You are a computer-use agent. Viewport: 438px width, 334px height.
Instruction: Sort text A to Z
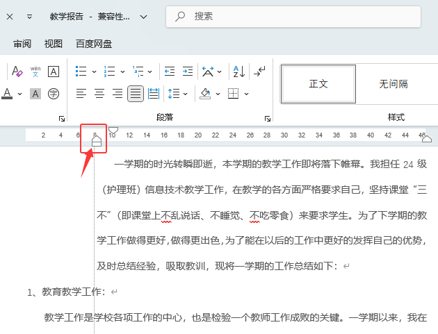click(239, 72)
